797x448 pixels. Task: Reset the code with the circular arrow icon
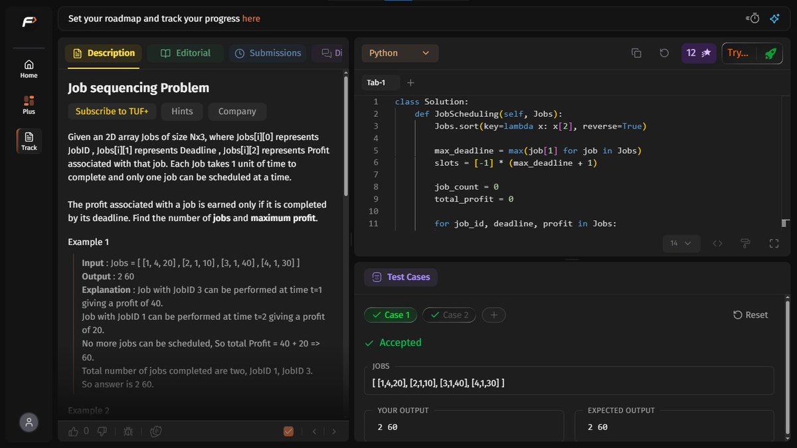coord(664,53)
